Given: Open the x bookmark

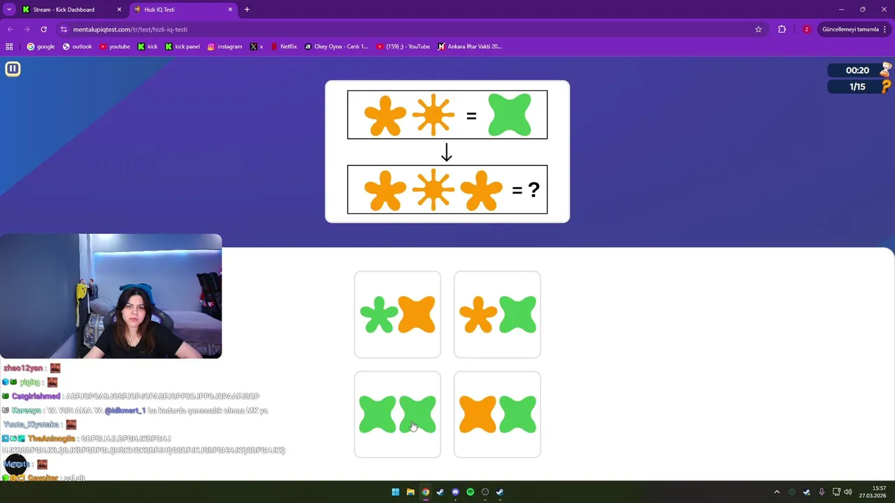Looking at the screenshot, I should click(x=257, y=47).
